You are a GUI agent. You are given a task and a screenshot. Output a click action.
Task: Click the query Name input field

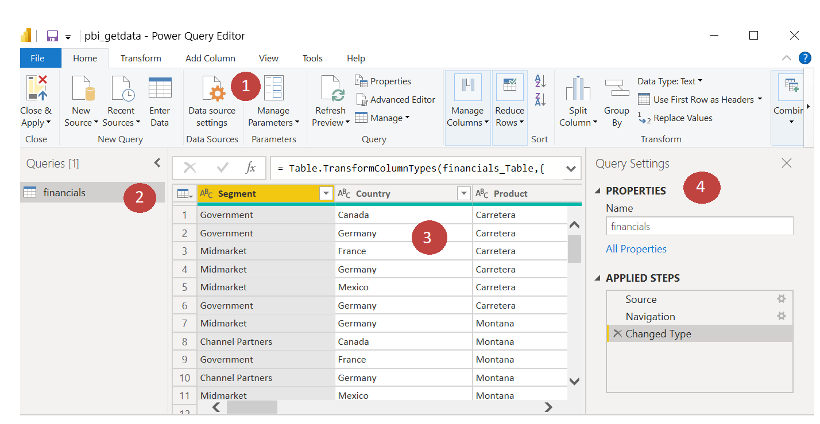(699, 225)
